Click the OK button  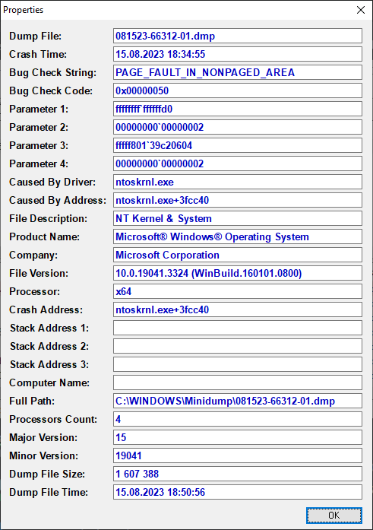(x=333, y=515)
